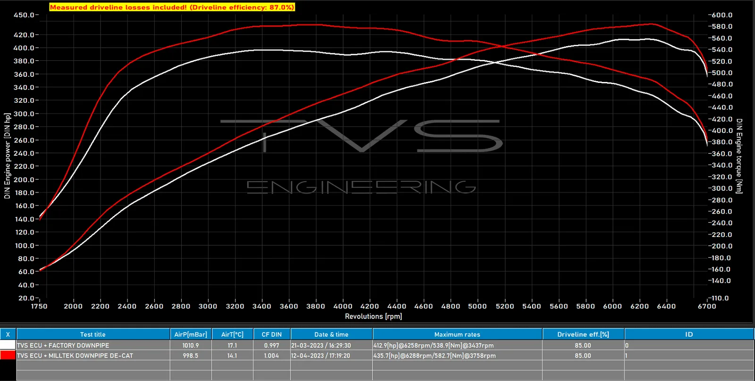This screenshot has height=381, width=755.
Task: Click the 6700 rpm label on the x-axis
Action: tap(707, 306)
